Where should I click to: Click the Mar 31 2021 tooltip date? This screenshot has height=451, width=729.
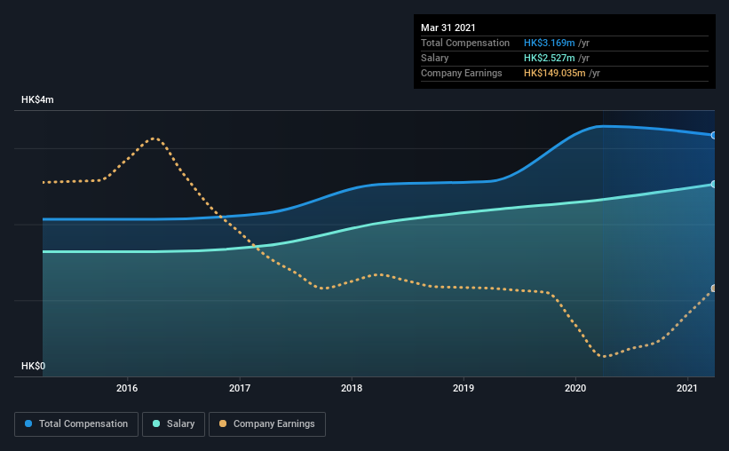pyautogui.click(x=448, y=28)
